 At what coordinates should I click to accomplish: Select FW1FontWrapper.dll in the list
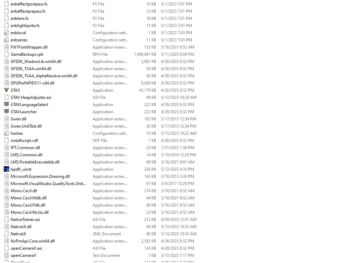point(29,47)
